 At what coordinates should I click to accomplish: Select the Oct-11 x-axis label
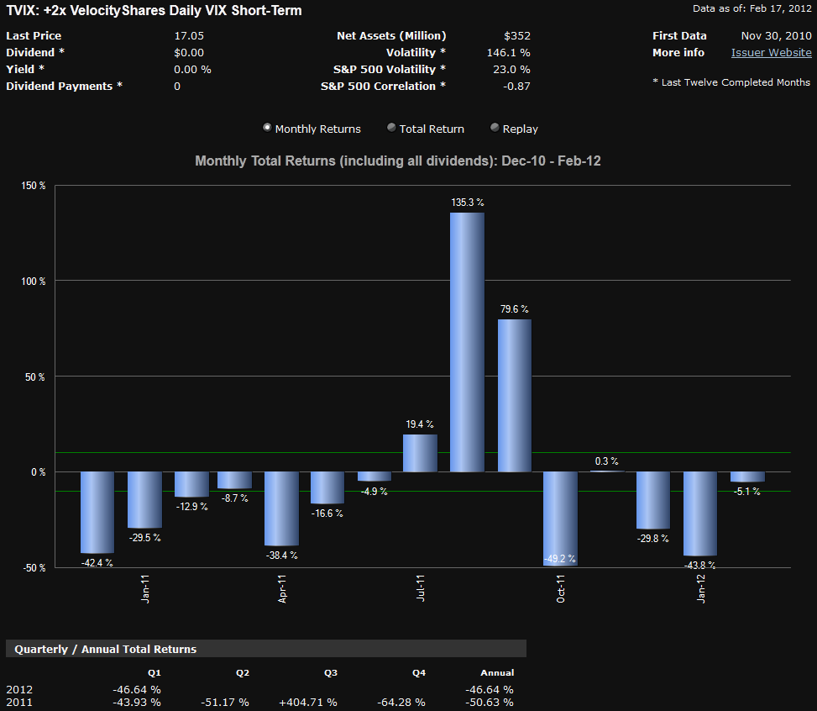click(x=560, y=589)
